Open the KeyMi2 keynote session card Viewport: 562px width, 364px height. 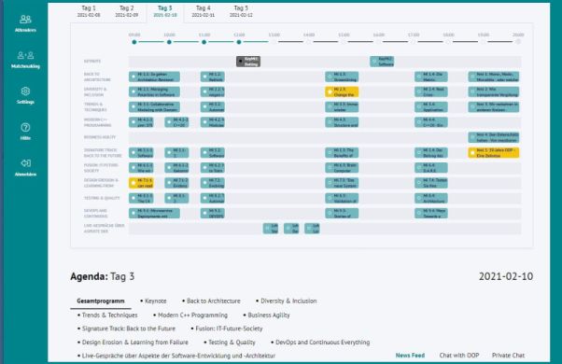[x=382, y=62]
